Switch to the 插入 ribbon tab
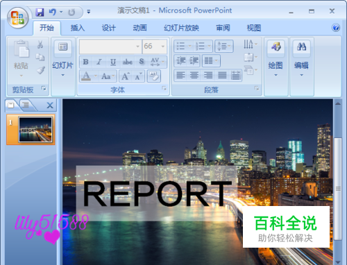 pyautogui.click(x=78, y=28)
